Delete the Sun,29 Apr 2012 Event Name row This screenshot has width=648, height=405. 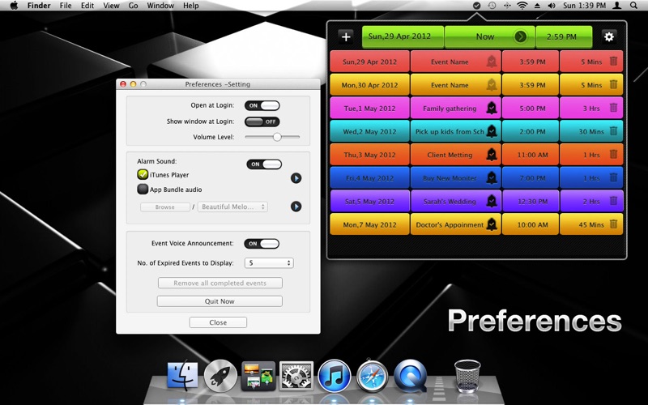click(x=613, y=62)
